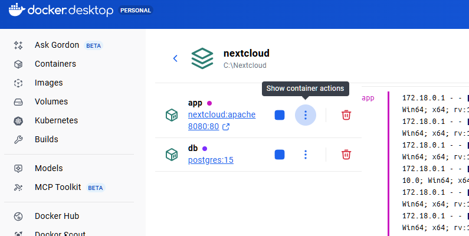
Task: Delete the app container
Action: coord(346,114)
